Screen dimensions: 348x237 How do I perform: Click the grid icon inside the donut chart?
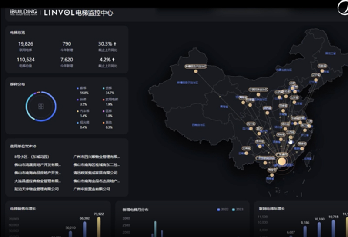click(41, 107)
